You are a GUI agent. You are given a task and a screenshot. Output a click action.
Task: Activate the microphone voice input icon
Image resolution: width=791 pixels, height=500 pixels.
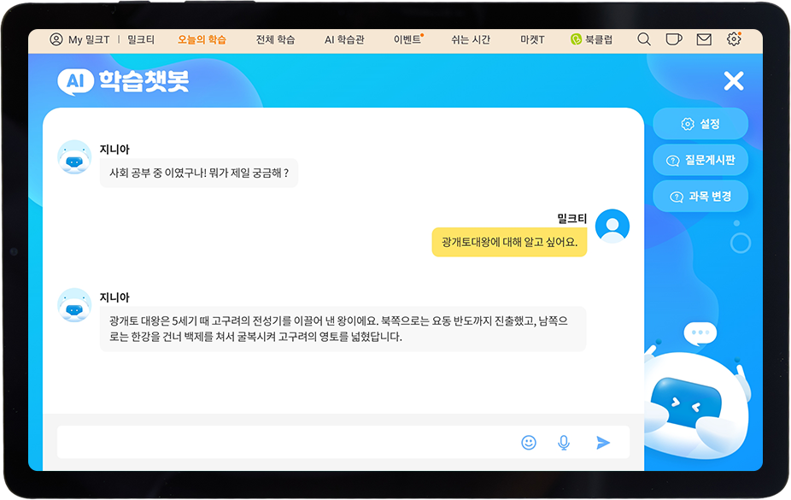click(564, 443)
